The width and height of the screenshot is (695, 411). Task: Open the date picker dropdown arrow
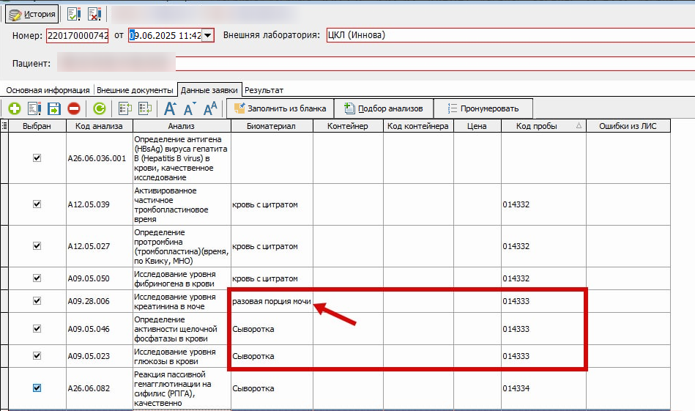pos(208,35)
